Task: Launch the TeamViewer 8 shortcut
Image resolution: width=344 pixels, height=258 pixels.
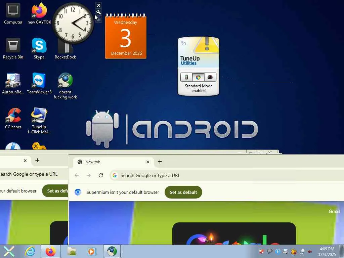Action: click(x=39, y=84)
